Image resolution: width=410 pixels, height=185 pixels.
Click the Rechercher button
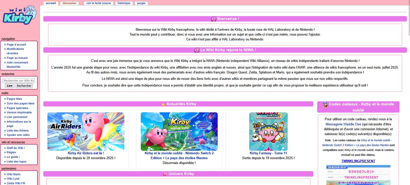[24, 86]
